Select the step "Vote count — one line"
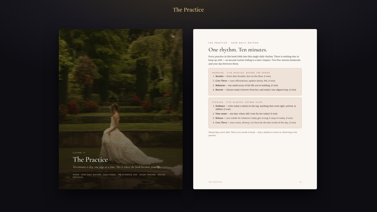 pos(245,114)
